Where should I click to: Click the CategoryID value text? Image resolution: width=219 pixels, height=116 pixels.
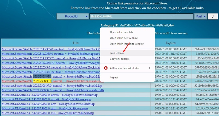(147, 25)
